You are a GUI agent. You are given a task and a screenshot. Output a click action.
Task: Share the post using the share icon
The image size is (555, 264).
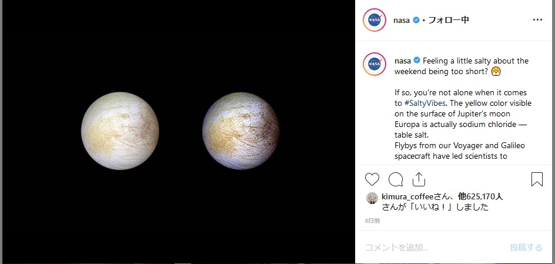[419, 179]
